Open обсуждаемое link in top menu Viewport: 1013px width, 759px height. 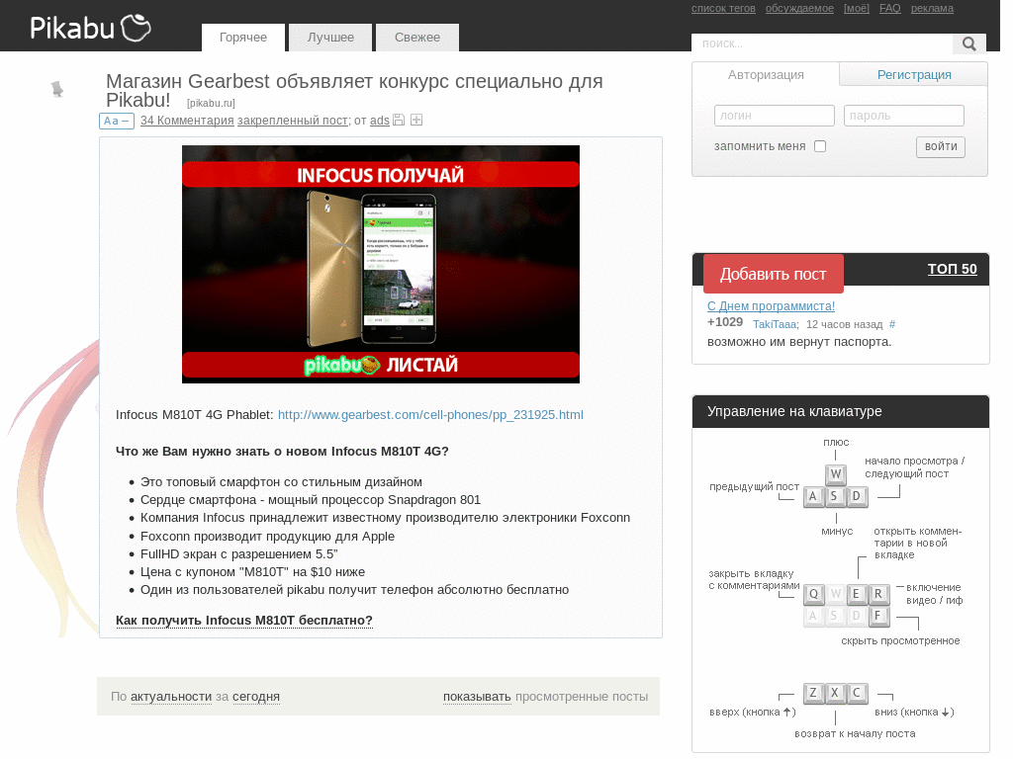click(799, 8)
